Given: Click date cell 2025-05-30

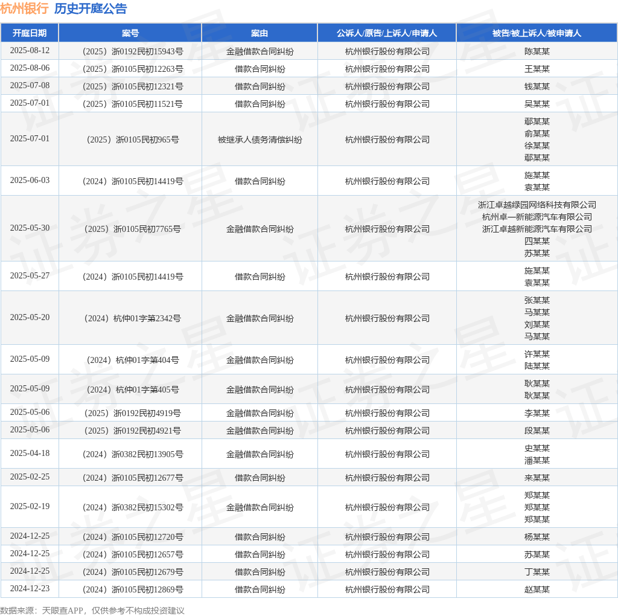Looking at the screenshot, I should (x=30, y=228).
